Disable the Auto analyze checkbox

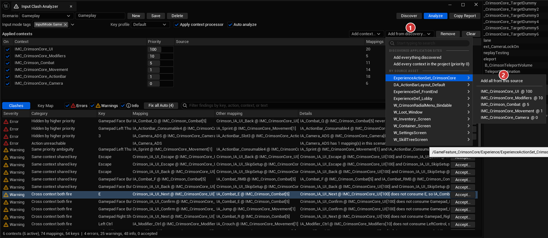pos(230,25)
